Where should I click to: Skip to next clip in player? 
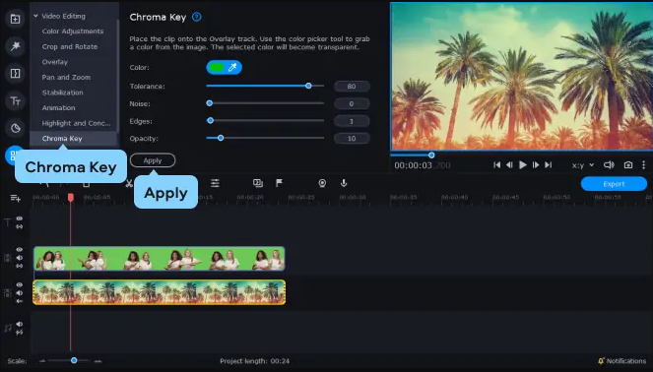(549, 165)
